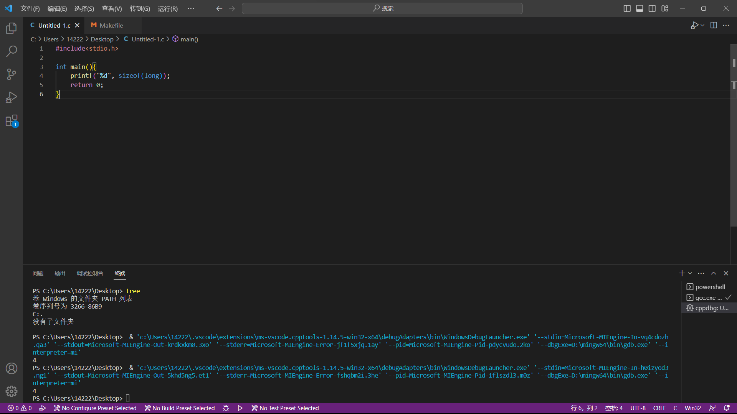Screen dimensions: 737x414
Task: Click the main() breadcrumb symbol
Action: 185,39
